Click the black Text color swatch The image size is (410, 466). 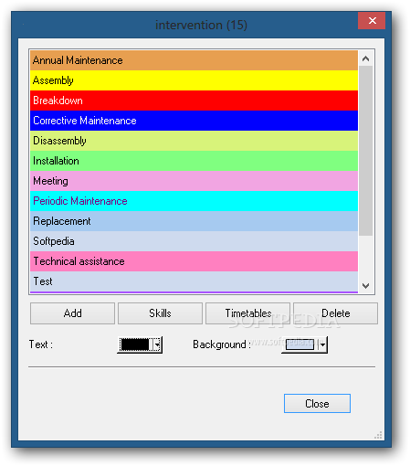coord(135,344)
